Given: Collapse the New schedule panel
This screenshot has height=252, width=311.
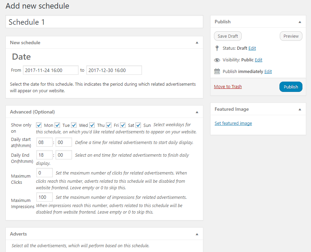Looking at the screenshot, I should (x=197, y=43).
